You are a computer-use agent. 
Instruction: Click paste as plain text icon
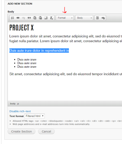tap(35, 18)
